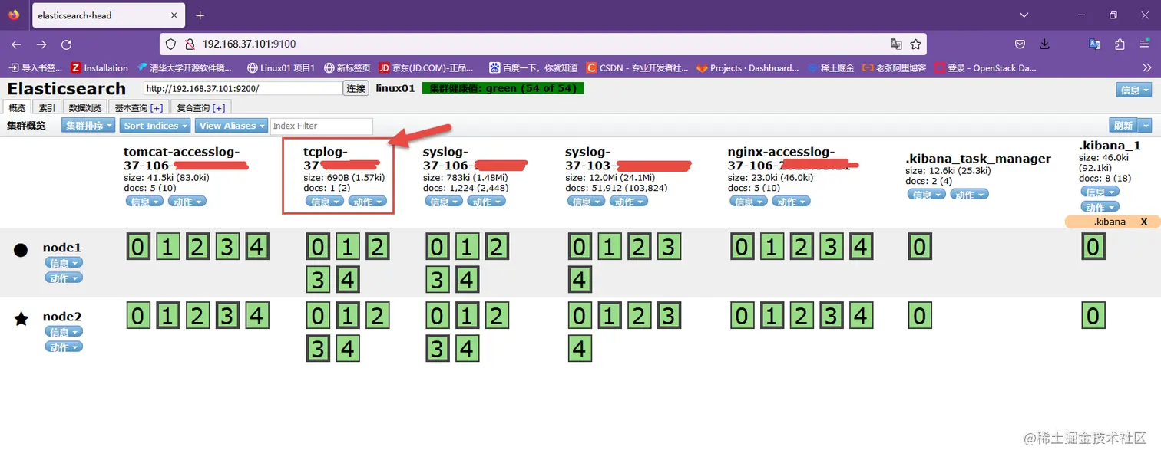Screen dimensions: 1161x460
Task: Open the extensions puzzle icon
Action: tap(1120, 44)
